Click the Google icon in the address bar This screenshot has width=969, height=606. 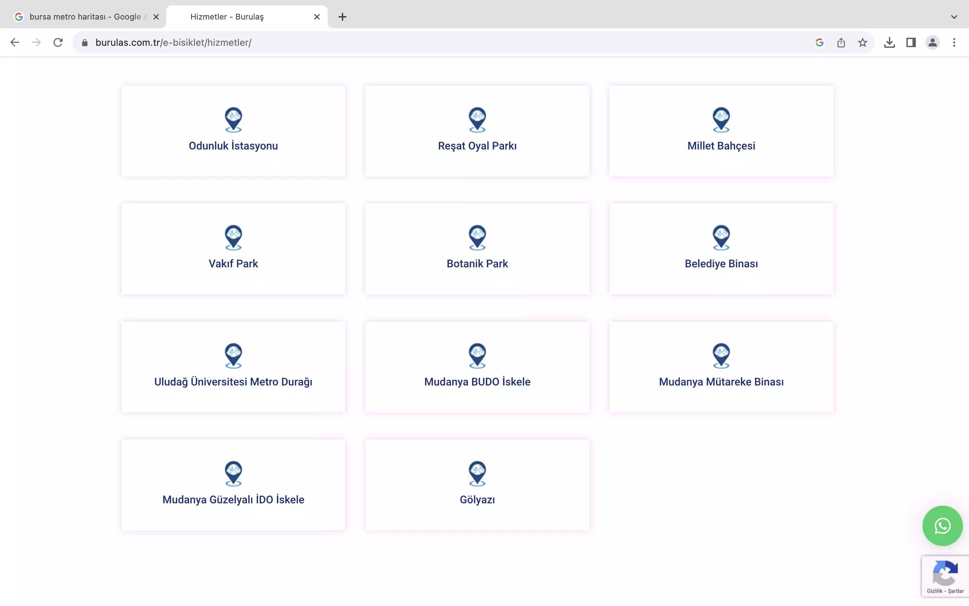(819, 42)
